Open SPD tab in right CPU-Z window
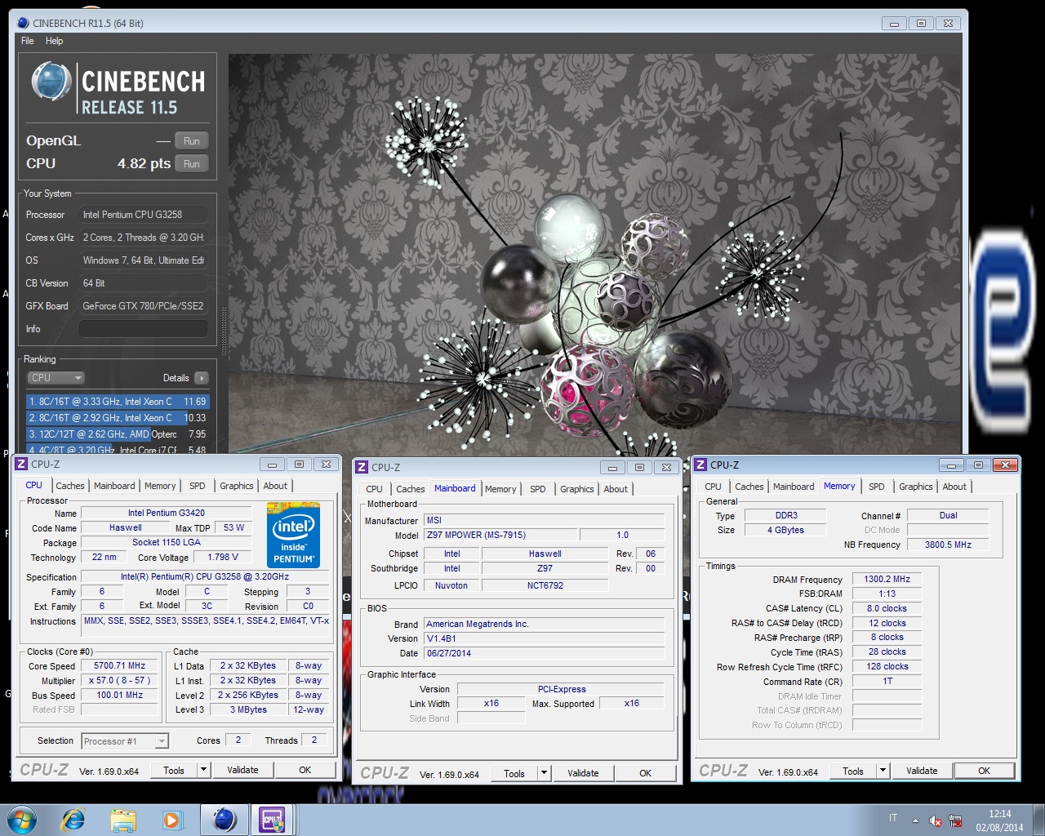The height and width of the screenshot is (836, 1045). pyautogui.click(x=877, y=487)
